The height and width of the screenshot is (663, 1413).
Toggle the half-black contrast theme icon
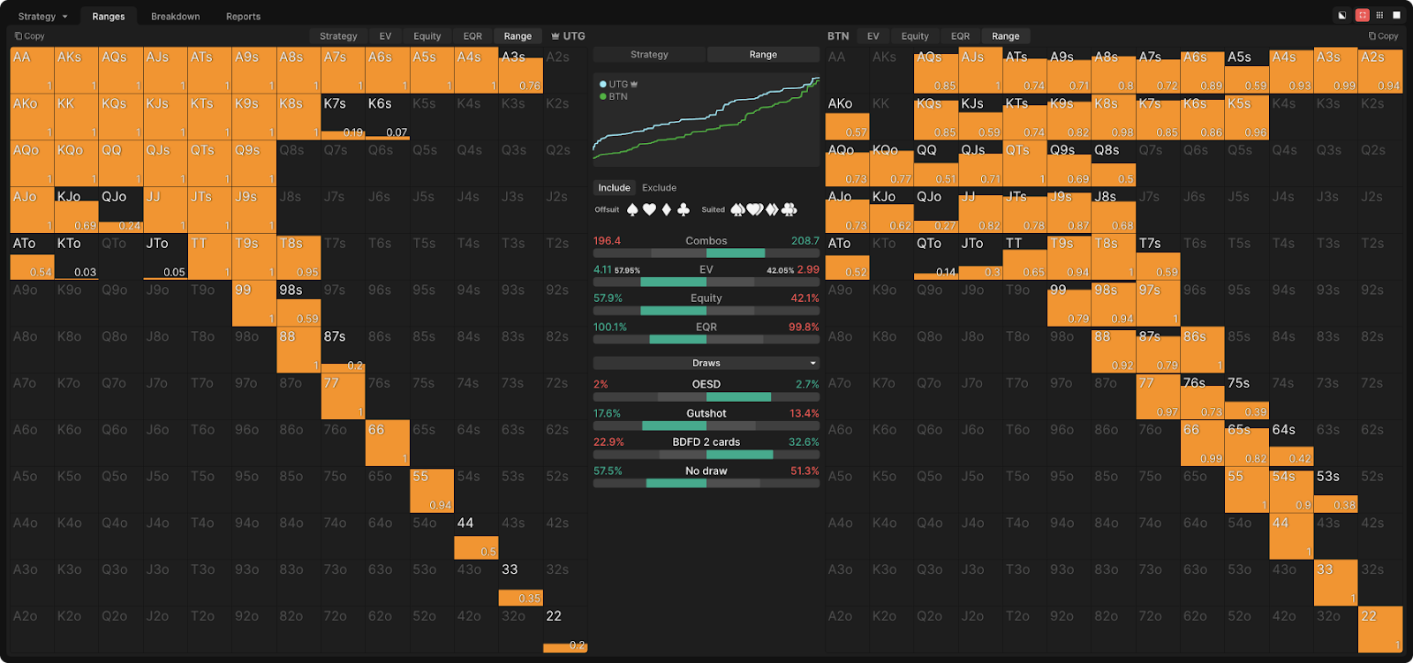(1342, 15)
